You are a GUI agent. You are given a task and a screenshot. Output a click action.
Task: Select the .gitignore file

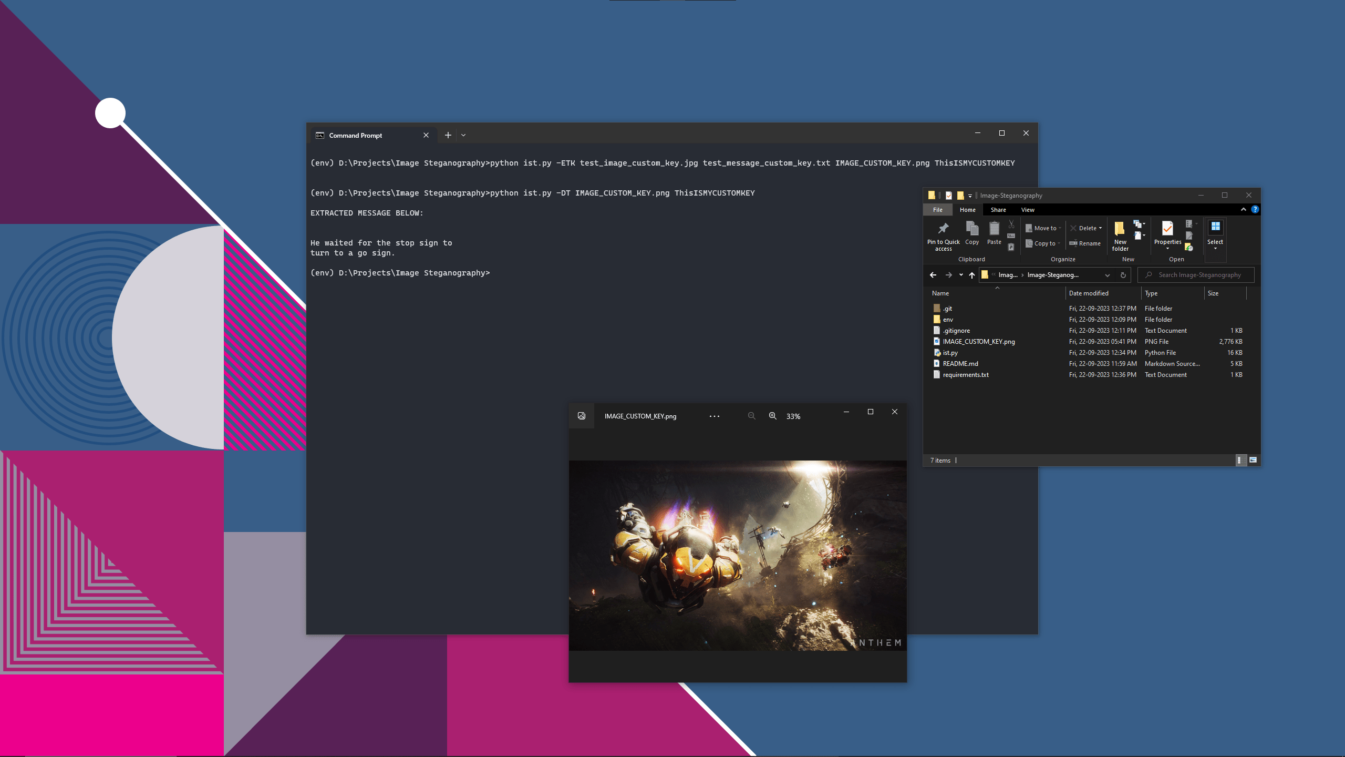(x=1088, y=331)
